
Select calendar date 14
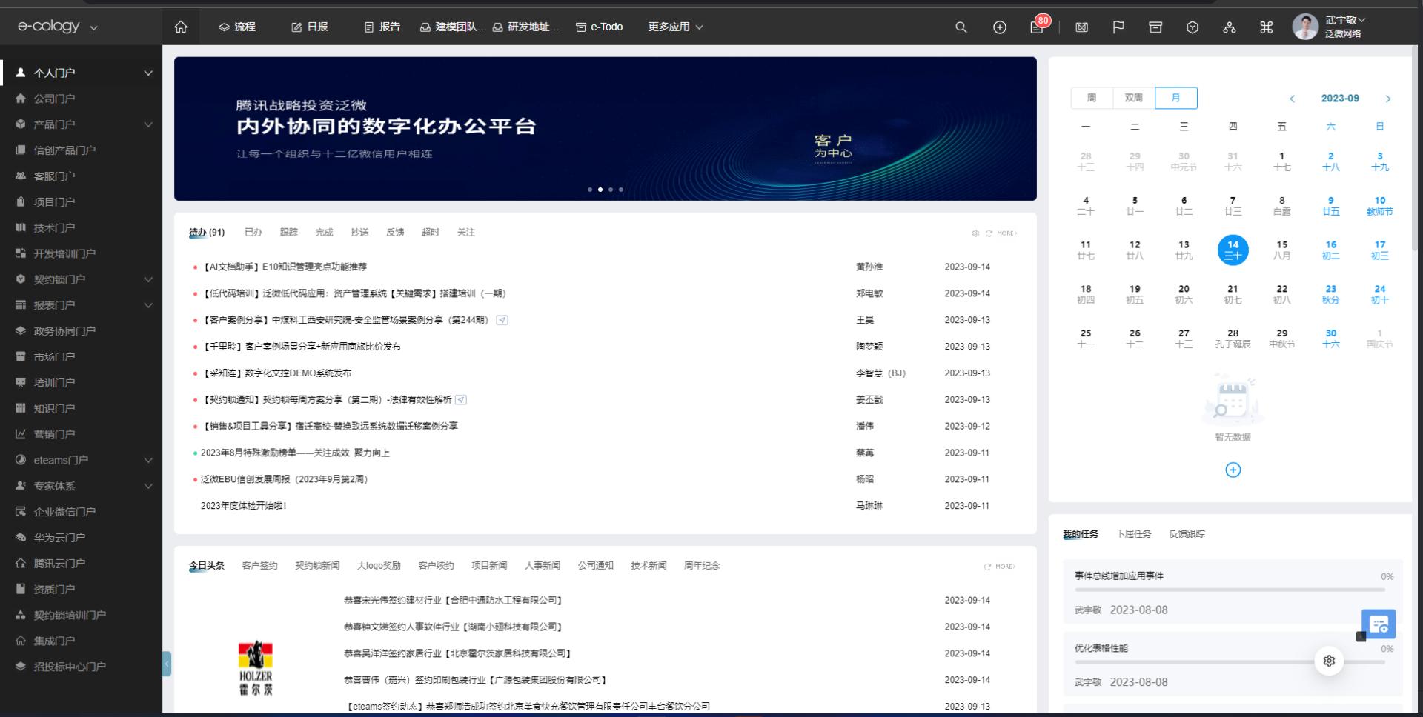pos(1233,250)
